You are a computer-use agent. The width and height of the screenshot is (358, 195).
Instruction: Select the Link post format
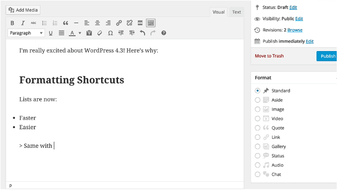[257, 137]
